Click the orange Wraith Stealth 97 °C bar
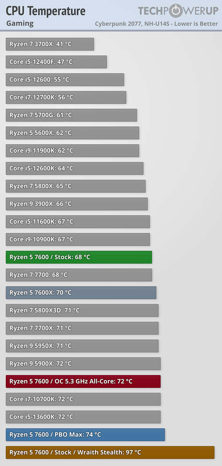 pyautogui.click(x=110, y=452)
